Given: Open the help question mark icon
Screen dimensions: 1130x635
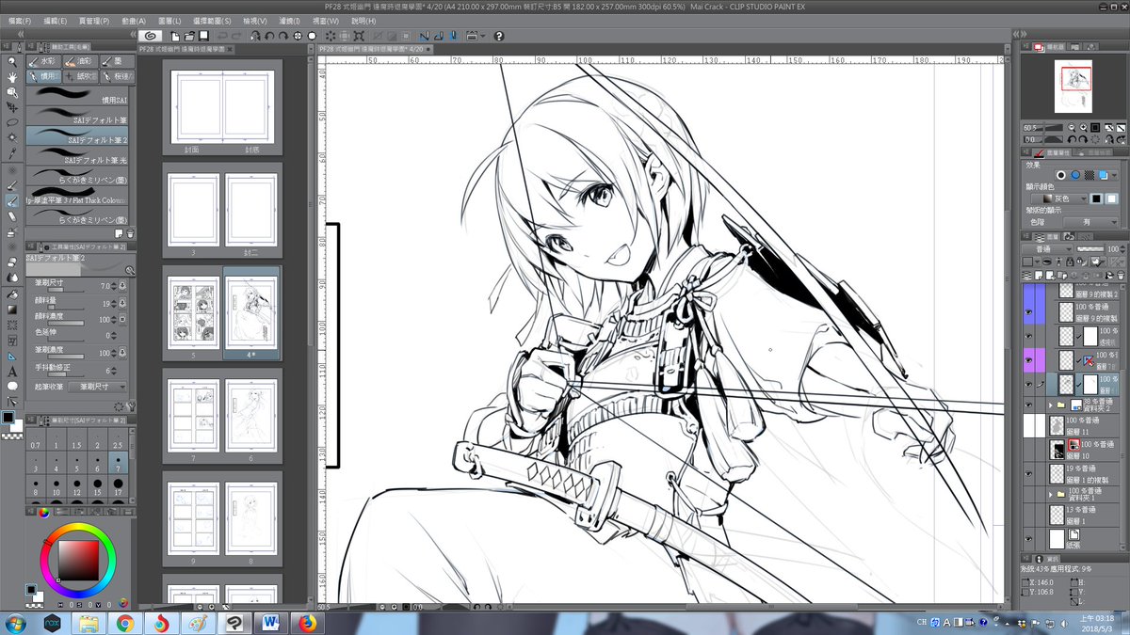Looking at the screenshot, I should [x=498, y=36].
